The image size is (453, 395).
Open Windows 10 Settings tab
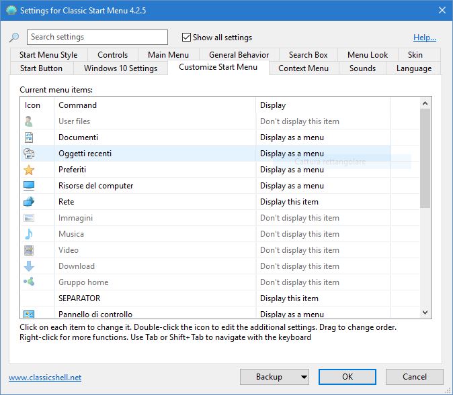120,68
